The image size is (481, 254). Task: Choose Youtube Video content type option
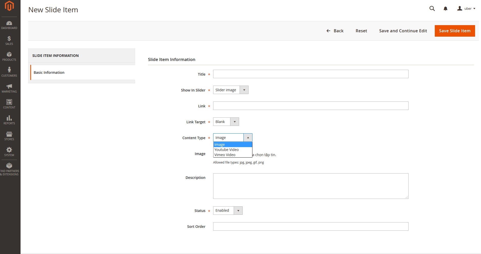(x=233, y=150)
